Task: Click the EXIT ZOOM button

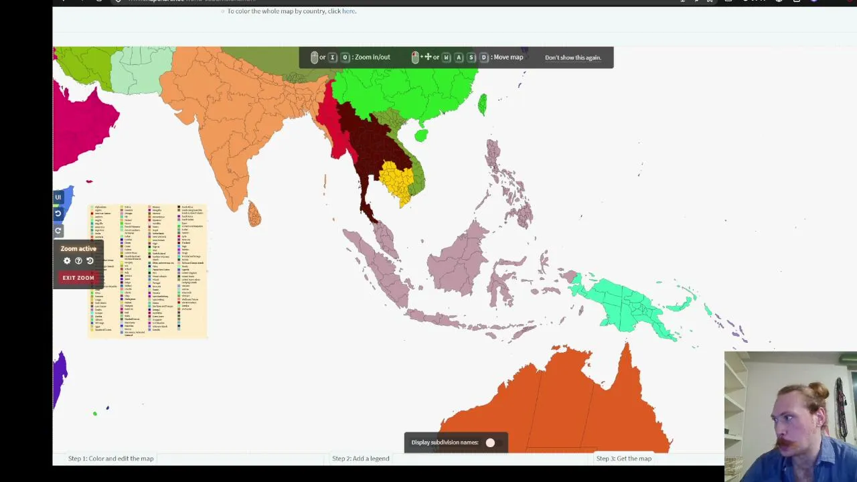Action: coord(78,278)
